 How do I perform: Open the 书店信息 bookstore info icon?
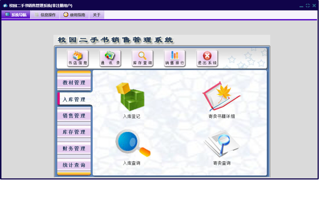(x=78, y=58)
